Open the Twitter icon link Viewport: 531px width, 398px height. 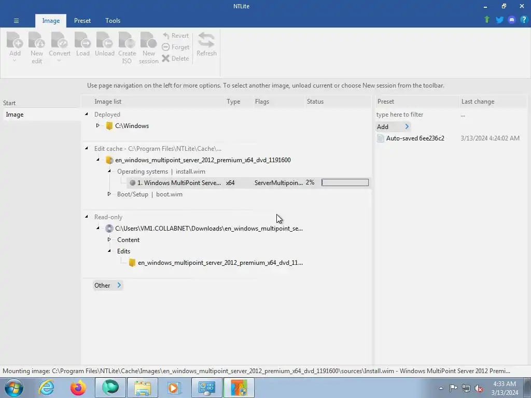pos(499,20)
